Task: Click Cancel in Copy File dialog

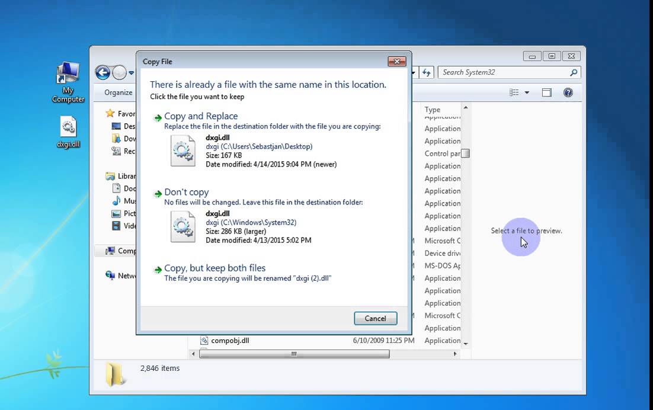Action: pyautogui.click(x=375, y=318)
